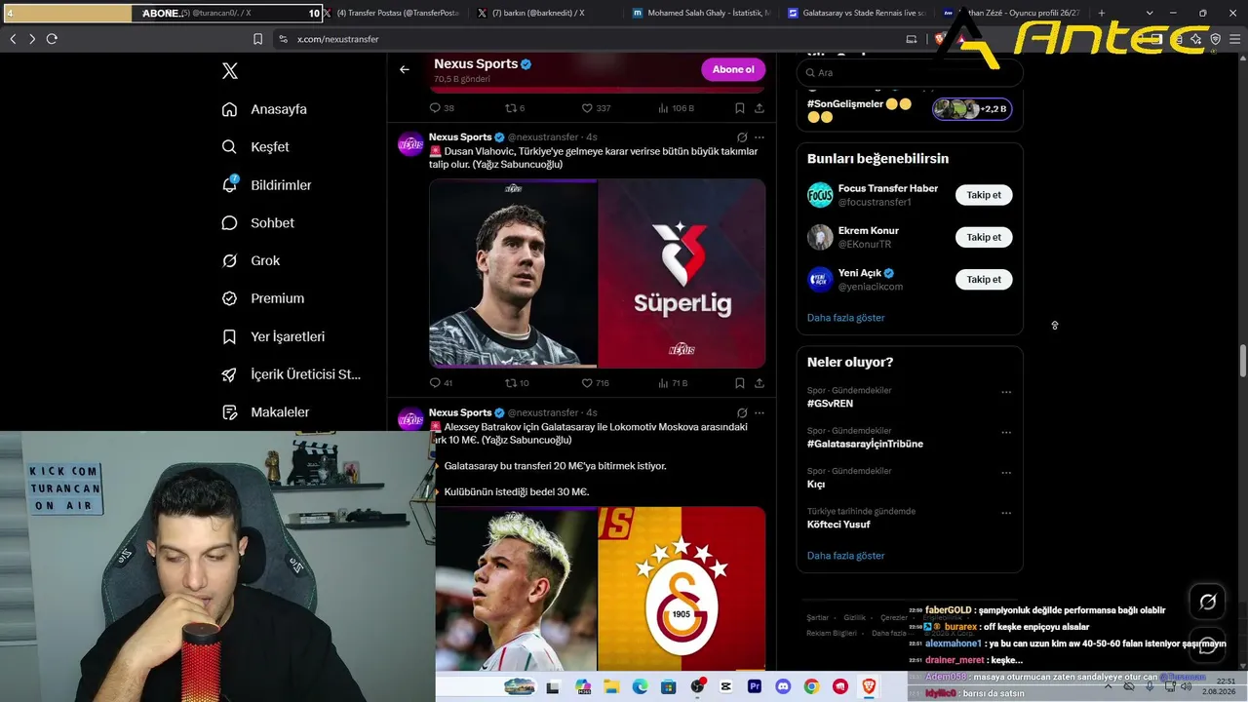Go back using the profile header arrow
The height and width of the screenshot is (702, 1248).
pos(405,69)
